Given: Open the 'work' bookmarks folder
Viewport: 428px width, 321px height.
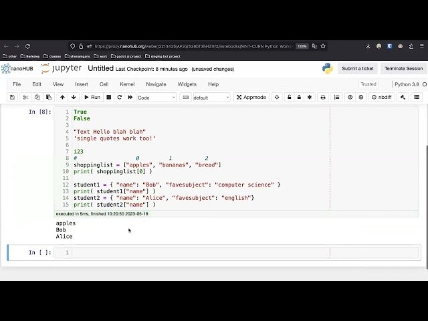Looking at the screenshot, I should [100, 56].
